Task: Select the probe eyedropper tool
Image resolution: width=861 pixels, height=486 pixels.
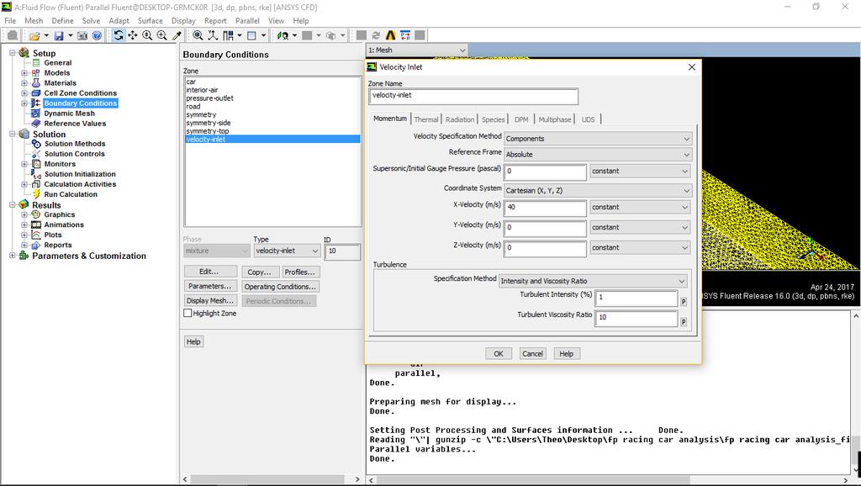Action: (177, 35)
